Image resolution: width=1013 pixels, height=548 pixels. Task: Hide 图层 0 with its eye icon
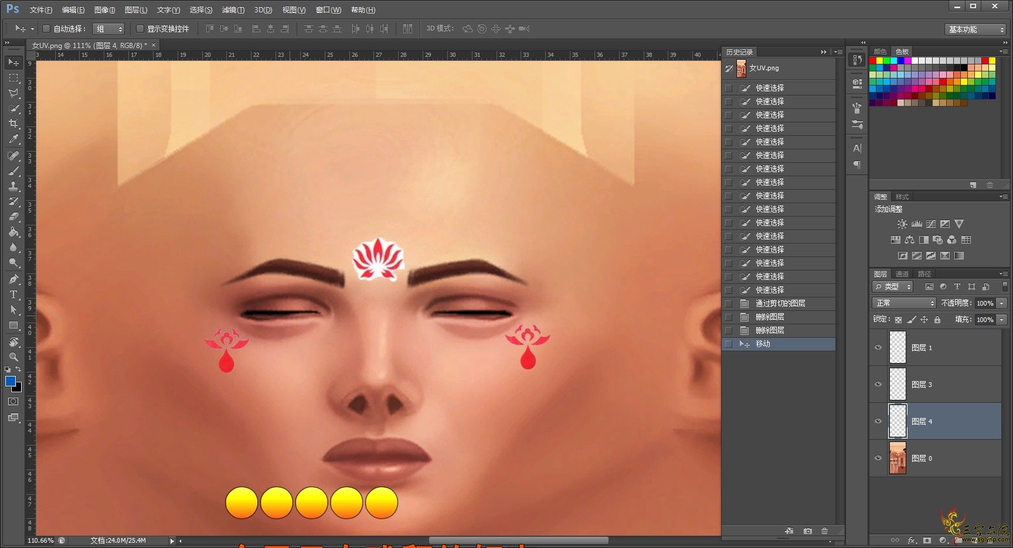pyautogui.click(x=878, y=458)
